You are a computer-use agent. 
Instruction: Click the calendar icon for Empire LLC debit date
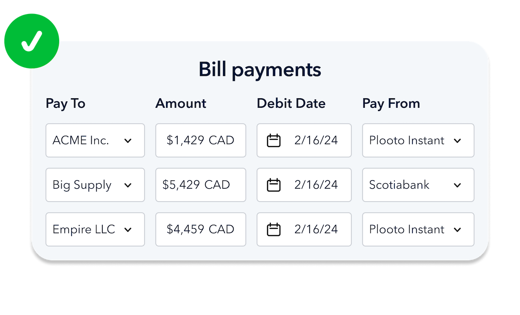[x=274, y=229]
